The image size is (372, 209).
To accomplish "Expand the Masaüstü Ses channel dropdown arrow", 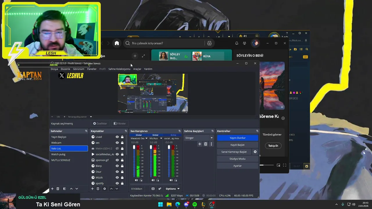I will (146, 138).
